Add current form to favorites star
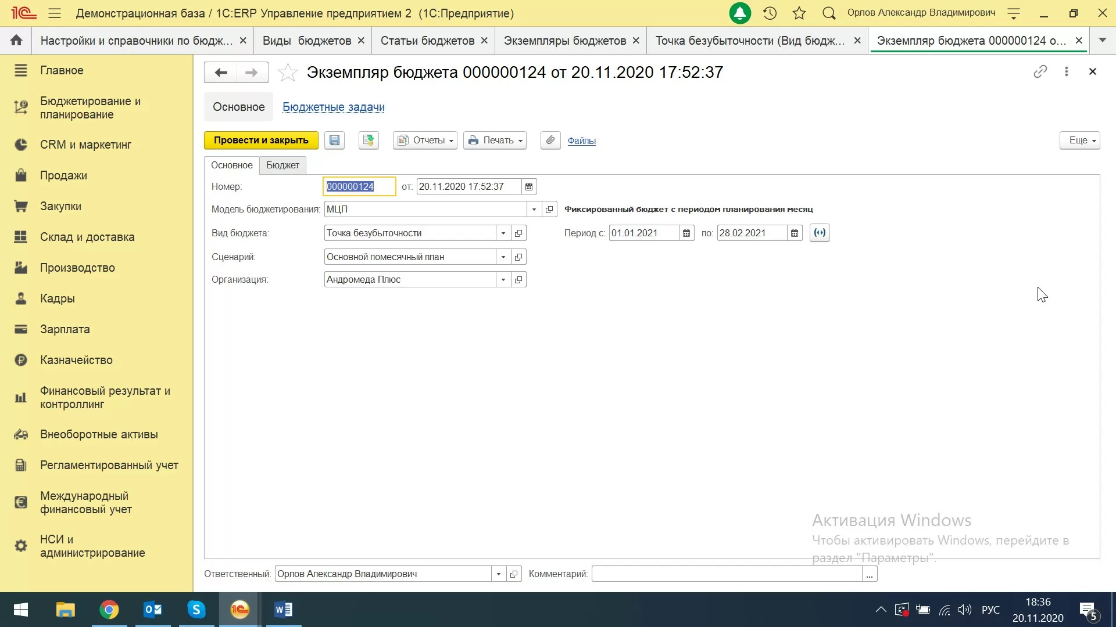1116x627 pixels. pyautogui.click(x=288, y=73)
